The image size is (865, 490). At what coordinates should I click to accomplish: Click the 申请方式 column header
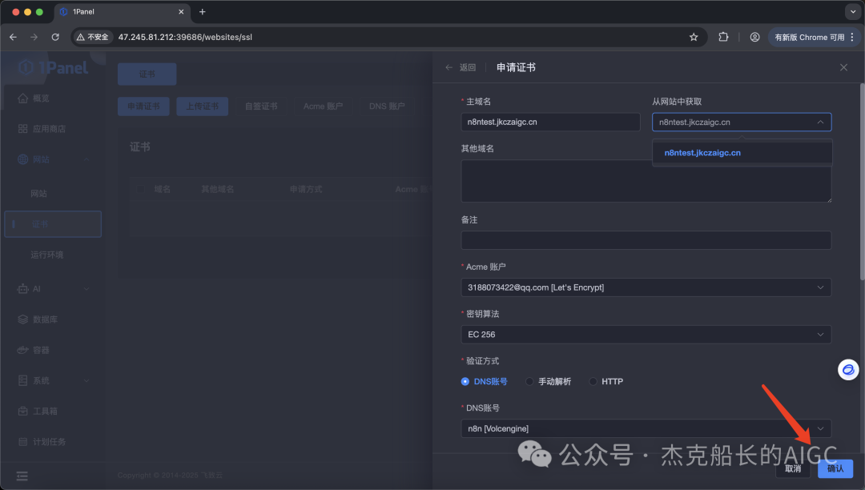point(306,189)
